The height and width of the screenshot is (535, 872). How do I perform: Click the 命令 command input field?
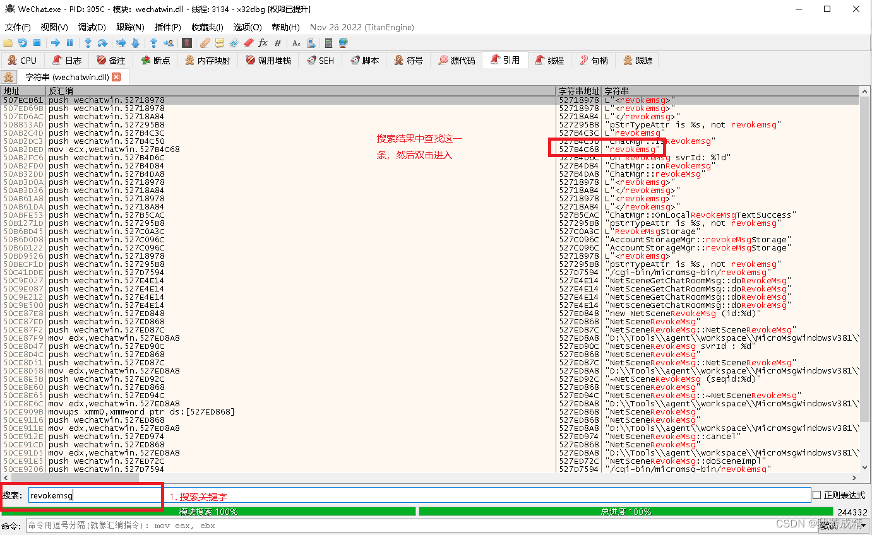pos(421,525)
